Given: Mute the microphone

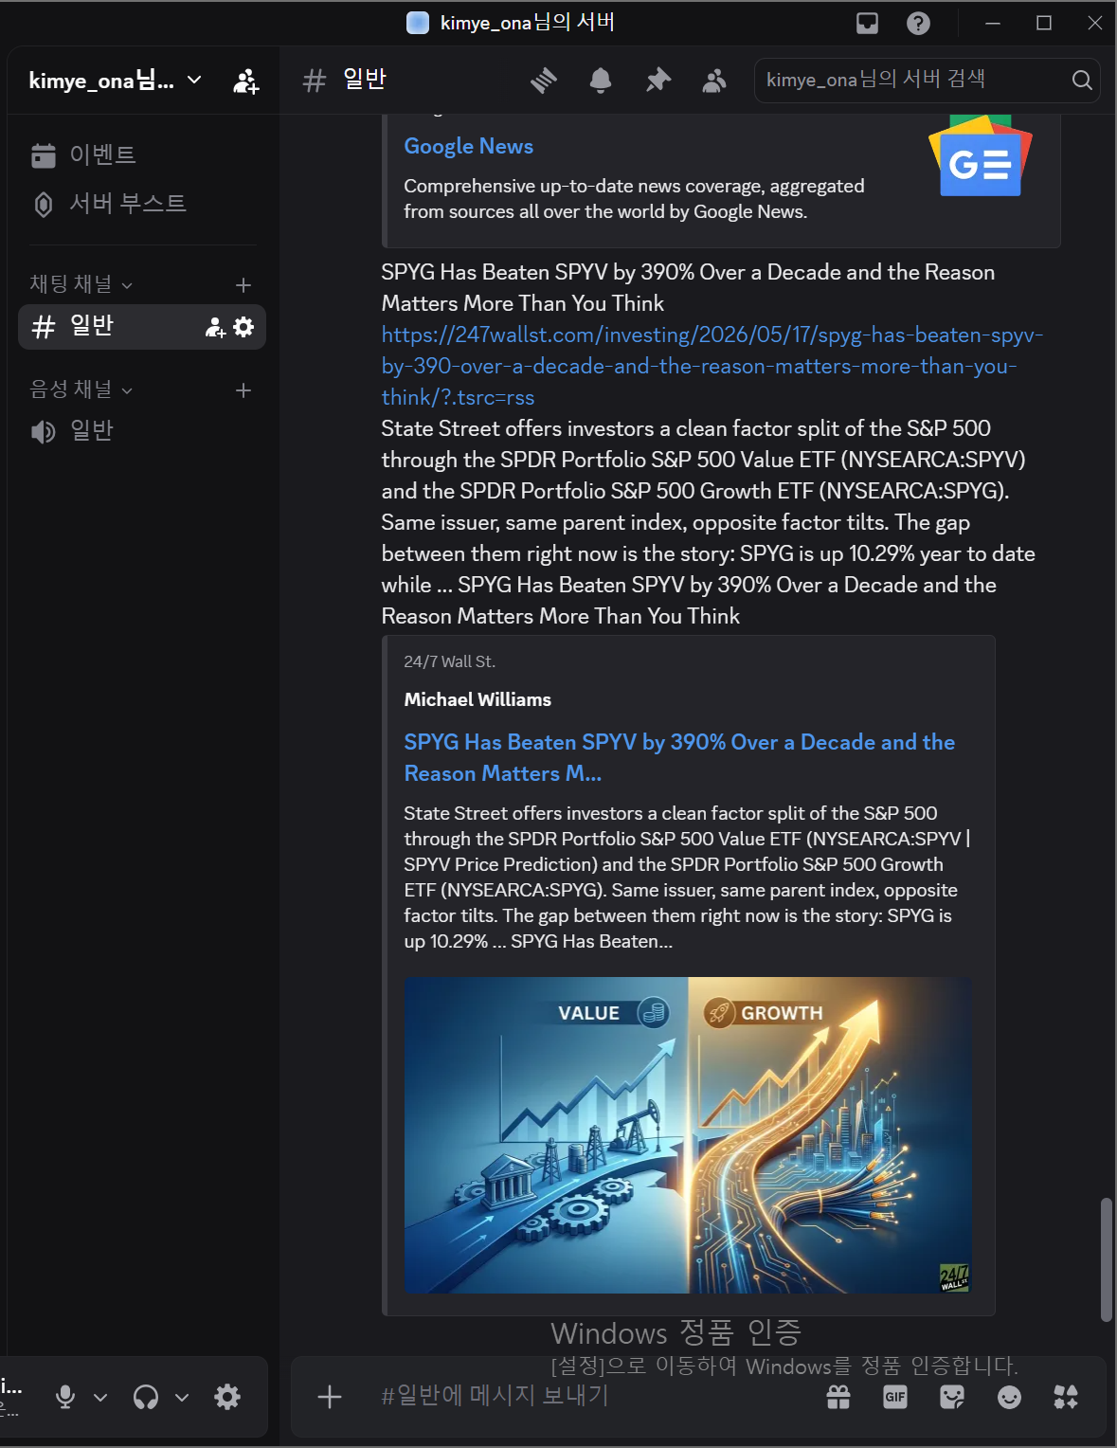Looking at the screenshot, I should (65, 1397).
